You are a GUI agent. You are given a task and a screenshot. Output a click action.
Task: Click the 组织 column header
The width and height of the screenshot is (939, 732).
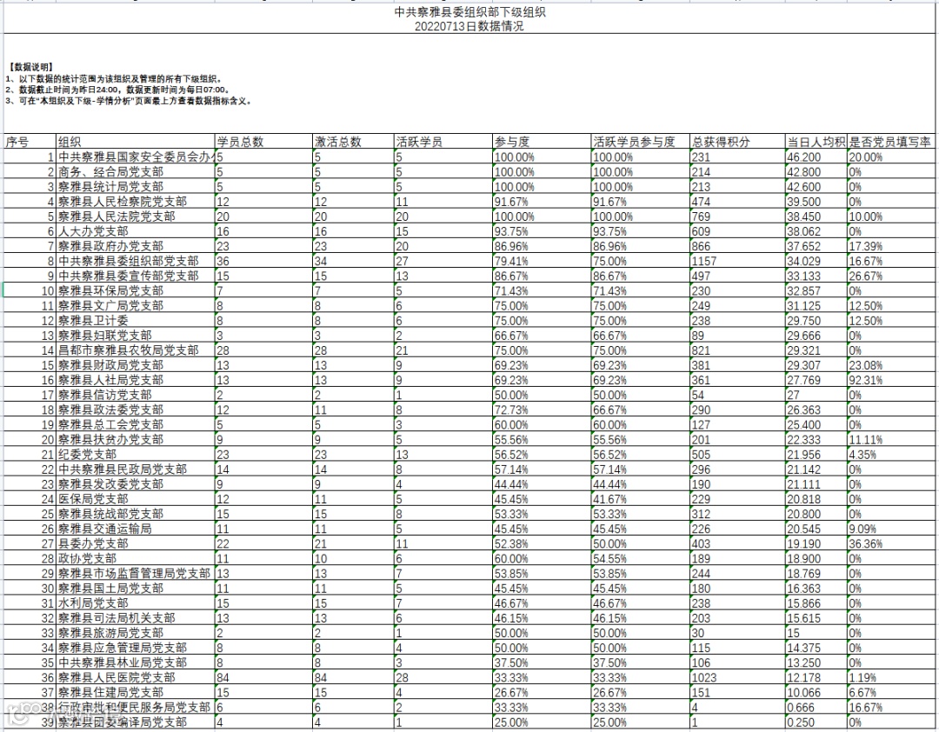[136, 142]
